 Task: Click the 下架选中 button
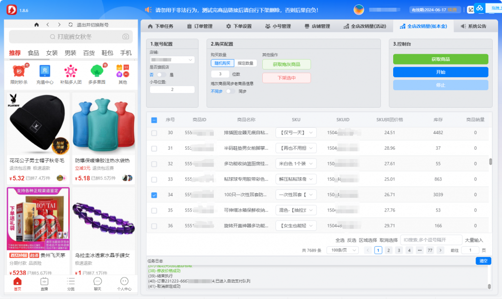(x=286, y=78)
